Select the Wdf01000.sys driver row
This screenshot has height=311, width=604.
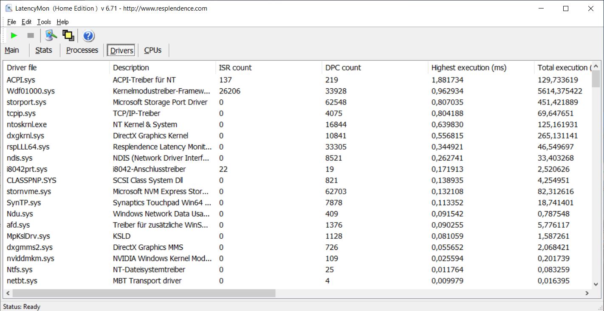pyautogui.click(x=297, y=91)
